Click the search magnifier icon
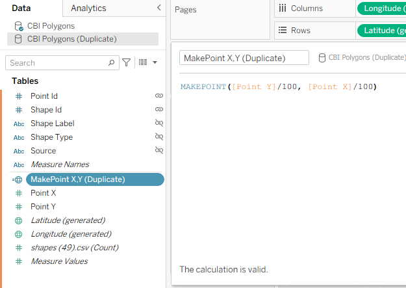Viewport: 406px width, 288px height. click(112, 62)
